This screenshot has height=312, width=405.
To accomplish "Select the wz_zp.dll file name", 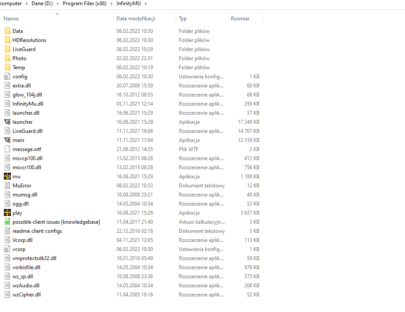I will point(23,277).
